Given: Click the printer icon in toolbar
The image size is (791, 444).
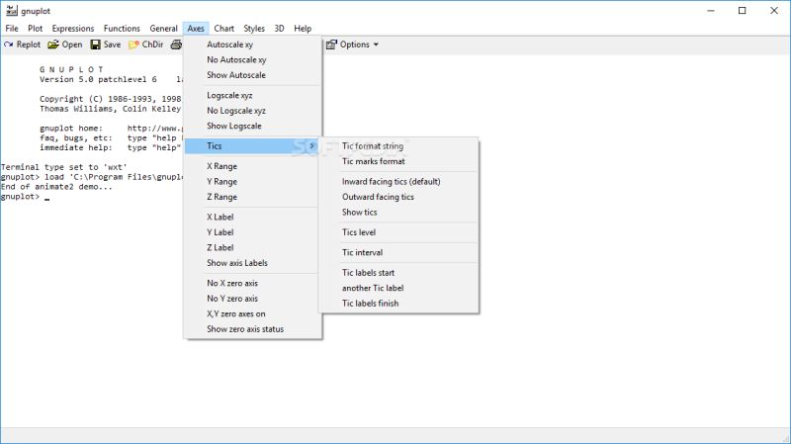Looking at the screenshot, I should pyautogui.click(x=176, y=44).
